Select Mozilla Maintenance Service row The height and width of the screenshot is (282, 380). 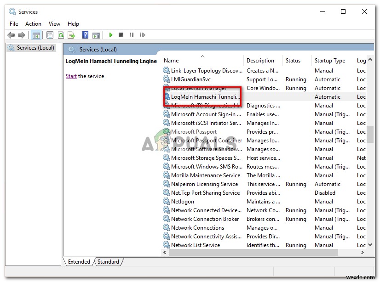point(264,175)
